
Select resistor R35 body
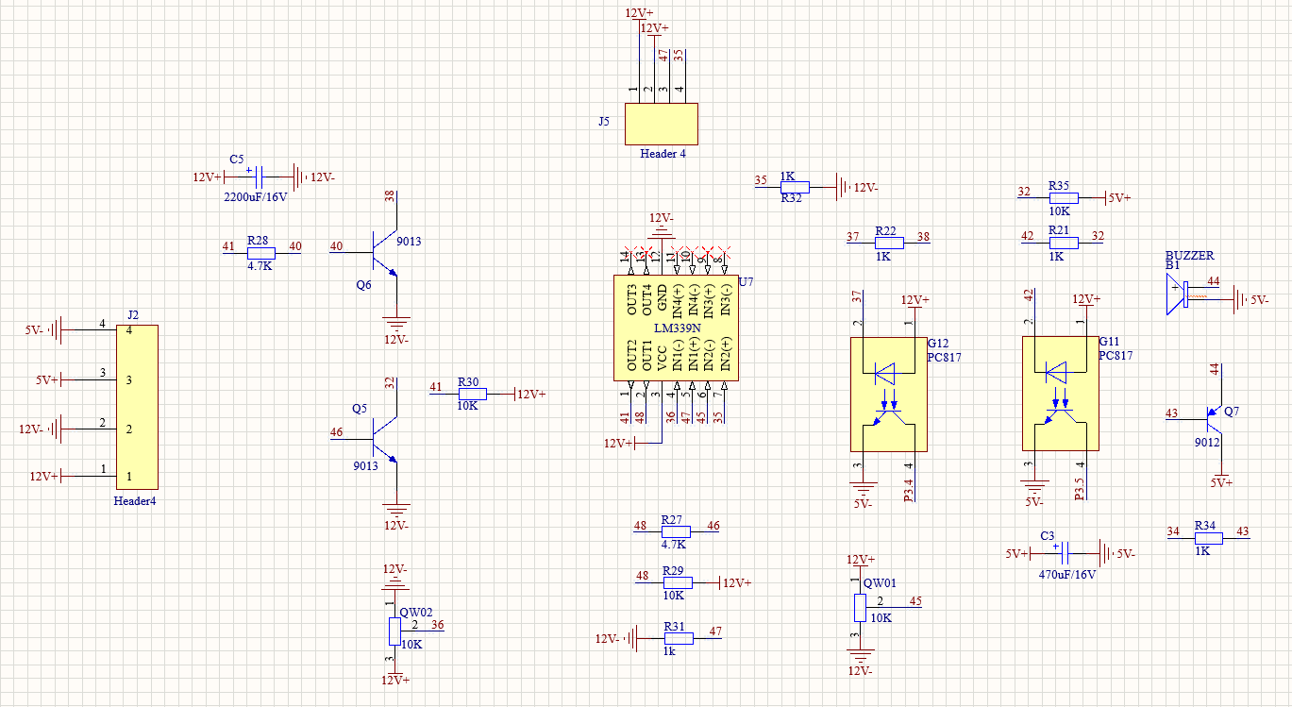tap(1062, 198)
